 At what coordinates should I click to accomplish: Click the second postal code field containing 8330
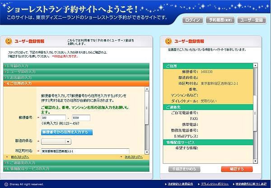click(81, 118)
